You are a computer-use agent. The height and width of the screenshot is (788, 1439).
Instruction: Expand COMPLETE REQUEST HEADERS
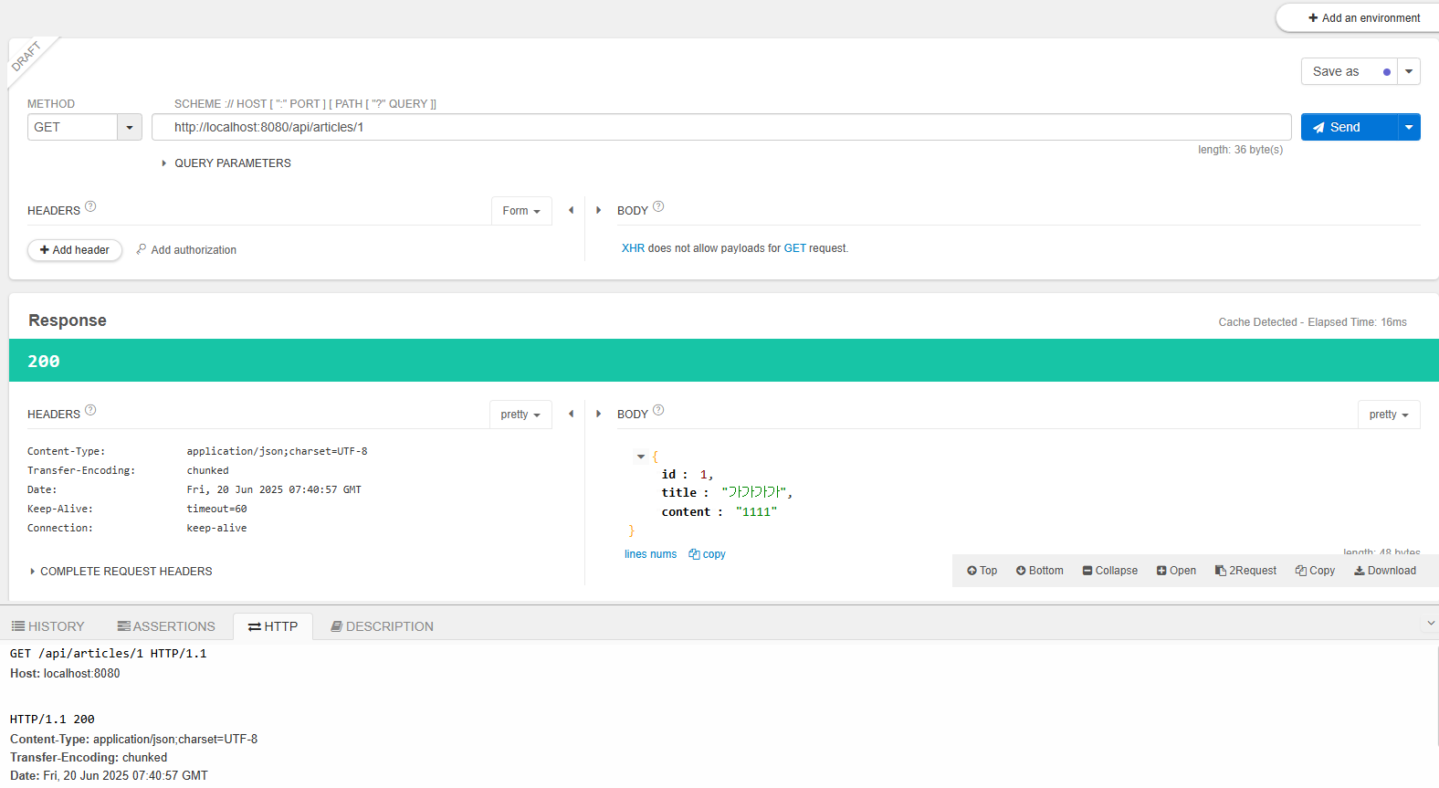pyautogui.click(x=121, y=572)
